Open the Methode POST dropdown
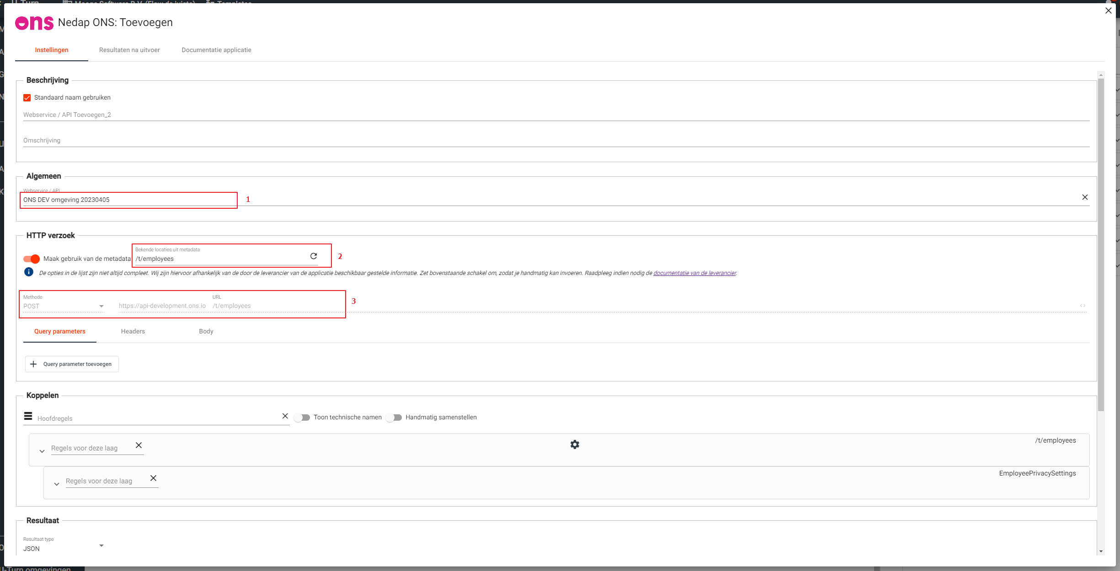Screen dimensions: 1120x571 (x=63, y=306)
